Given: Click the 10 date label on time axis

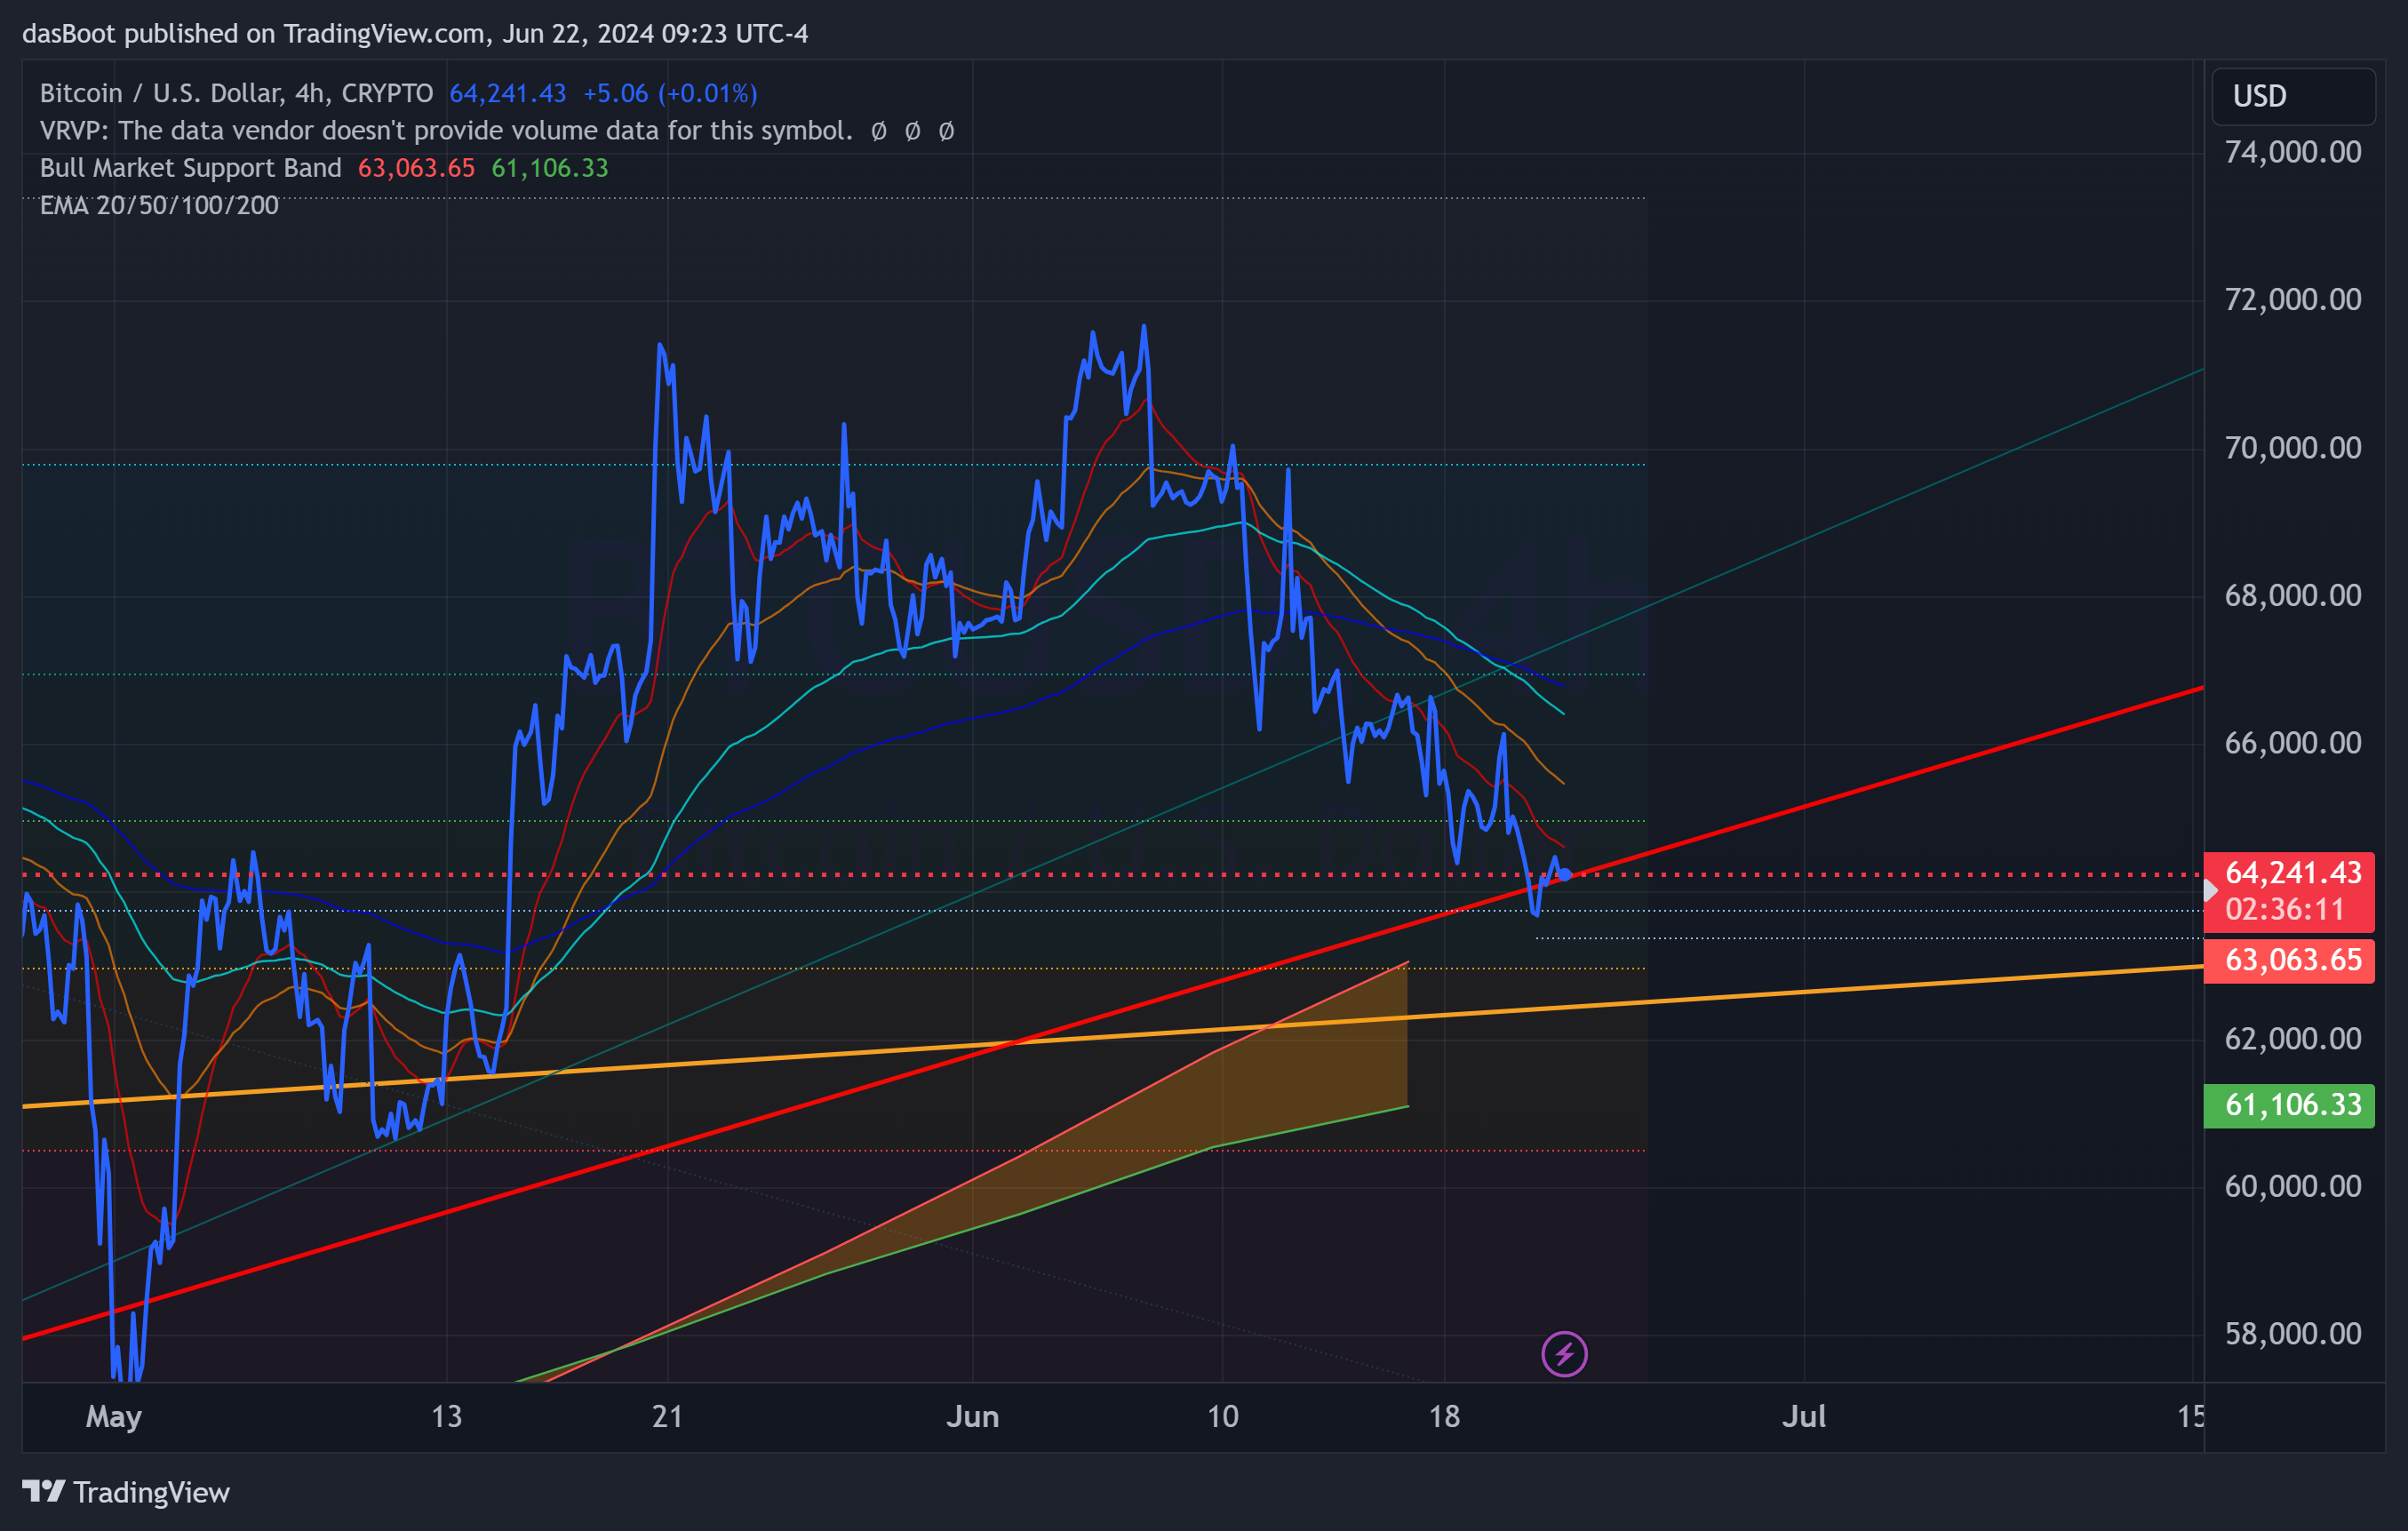Looking at the screenshot, I should 1222,1416.
